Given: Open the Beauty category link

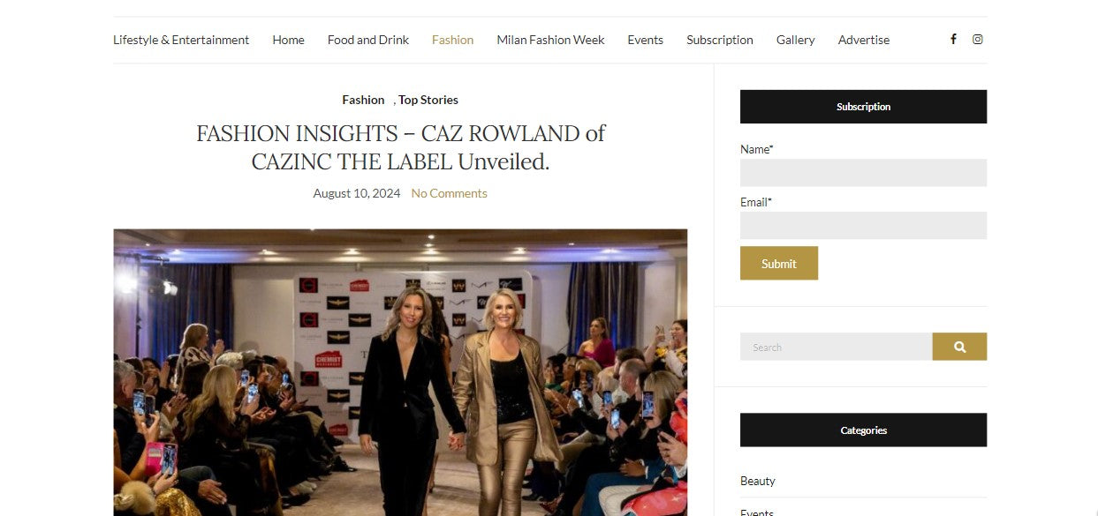Looking at the screenshot, I should [x=758, y=481].
